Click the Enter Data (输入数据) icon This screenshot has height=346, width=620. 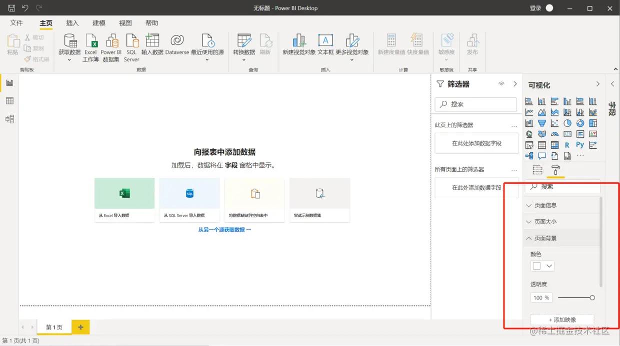click(152, 41)
